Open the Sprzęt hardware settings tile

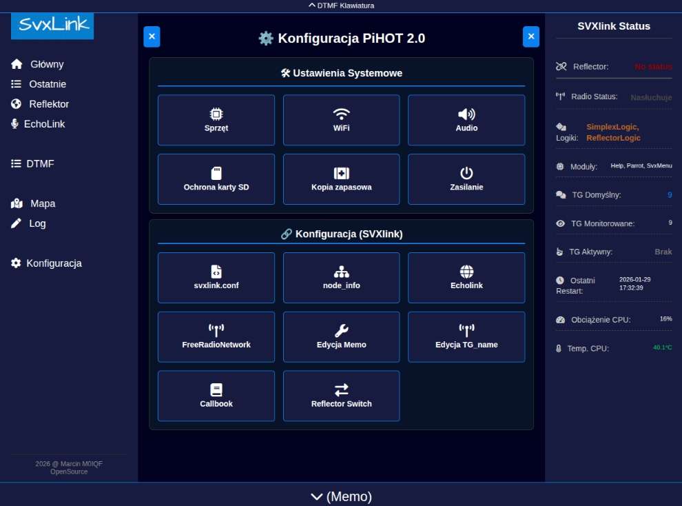click(216, 120)
